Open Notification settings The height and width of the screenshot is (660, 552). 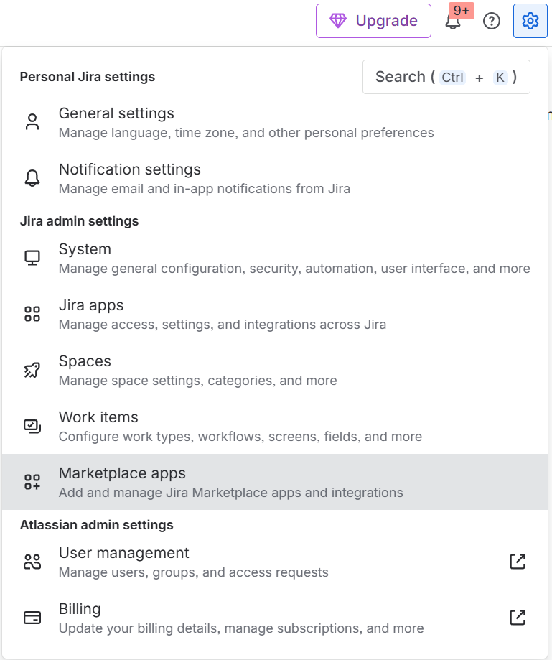275,179
